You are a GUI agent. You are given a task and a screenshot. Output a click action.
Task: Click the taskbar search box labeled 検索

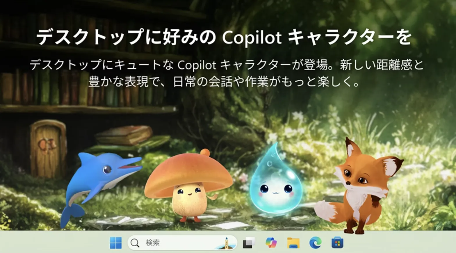pyautogui.click(x=182, y=243)
